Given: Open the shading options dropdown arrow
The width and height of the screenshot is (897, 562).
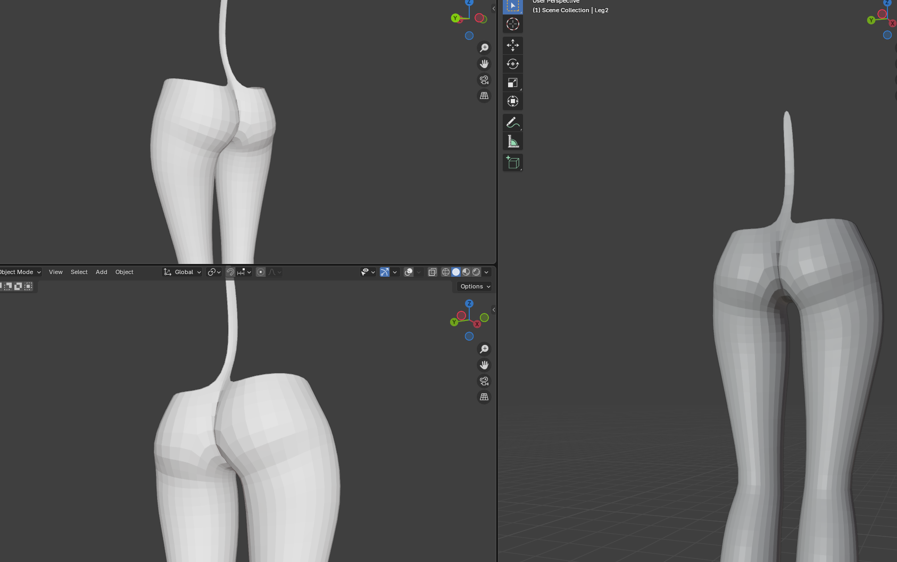Looking at the screenshot, I should point(486,272).
